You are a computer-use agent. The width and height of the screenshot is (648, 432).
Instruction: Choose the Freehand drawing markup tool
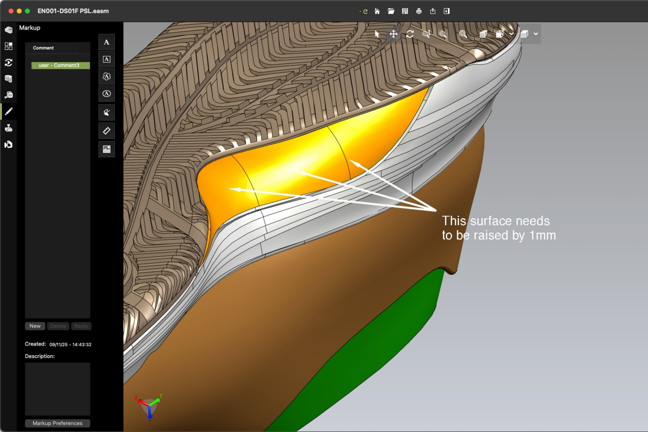coord(107,112)
